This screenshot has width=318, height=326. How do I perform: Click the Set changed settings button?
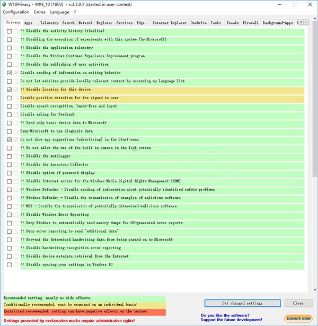click(x=242, y=303)
